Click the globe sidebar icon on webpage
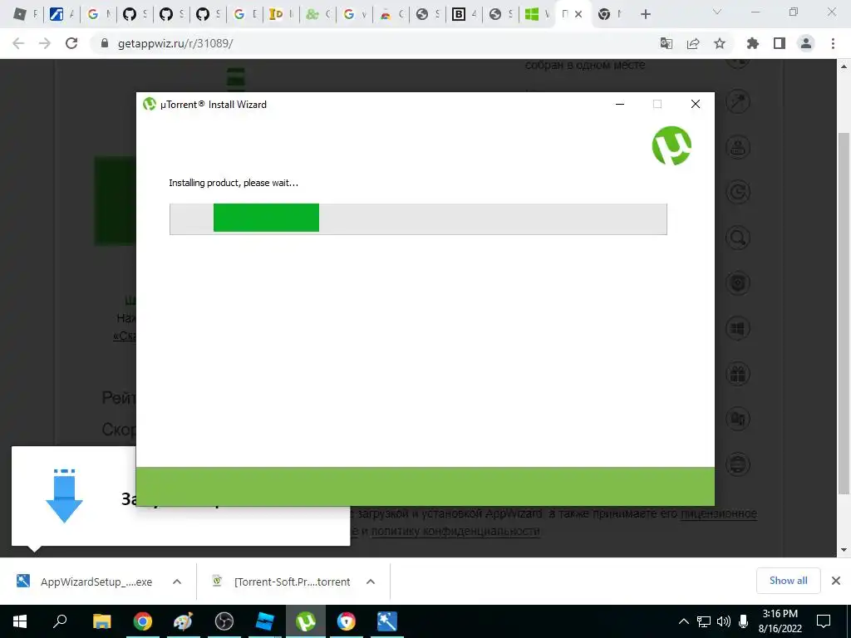Screen dimensions: 851x638 [x=738, y=464]
